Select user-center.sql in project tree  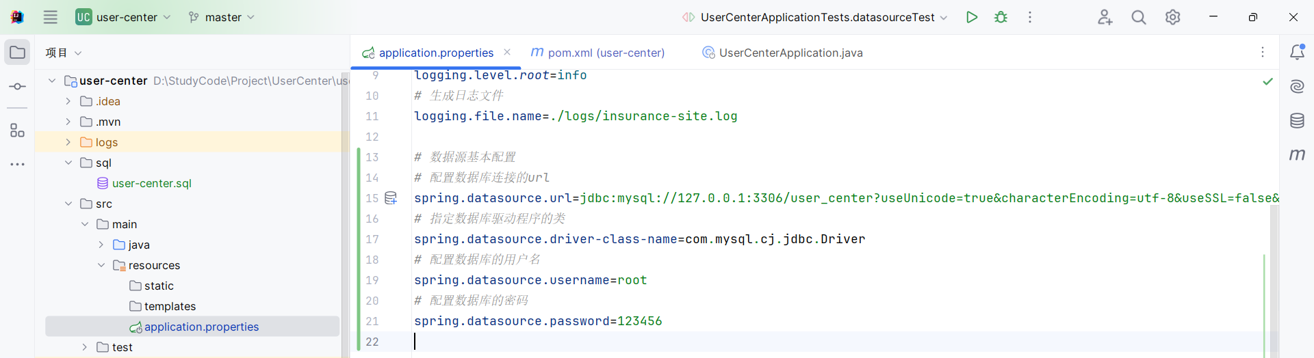pos(151,183)
